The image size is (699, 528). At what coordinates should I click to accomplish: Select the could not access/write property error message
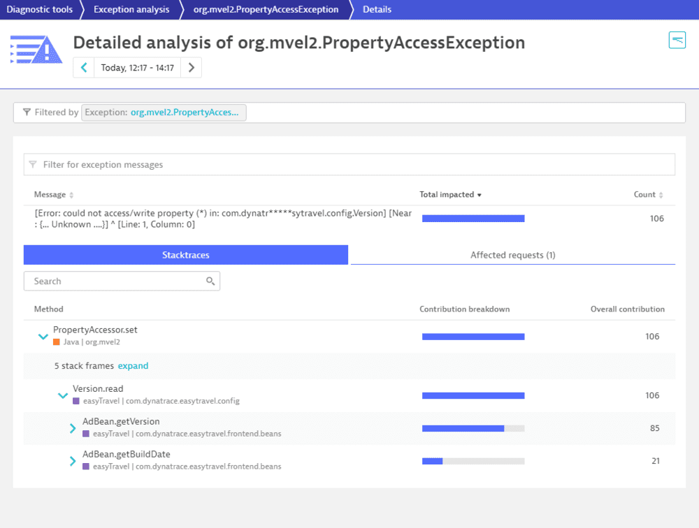(223, 219)
